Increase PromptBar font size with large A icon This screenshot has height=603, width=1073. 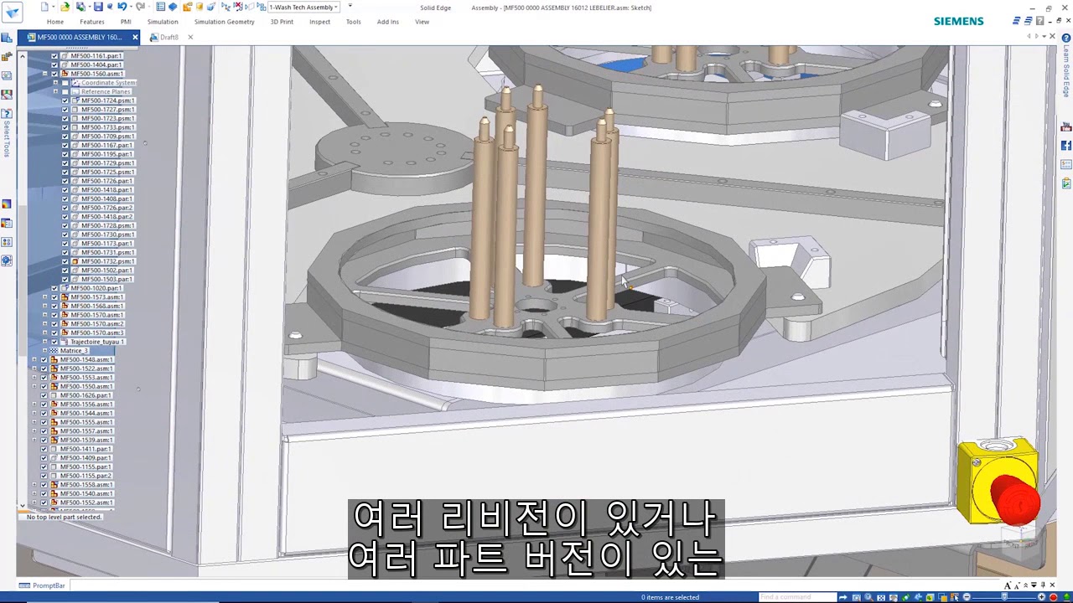point(1008,585)
